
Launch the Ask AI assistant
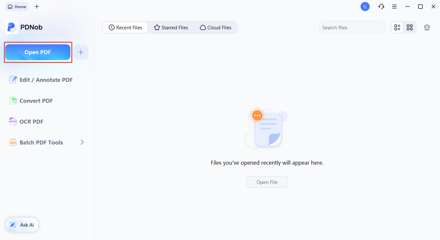point(22,225)
